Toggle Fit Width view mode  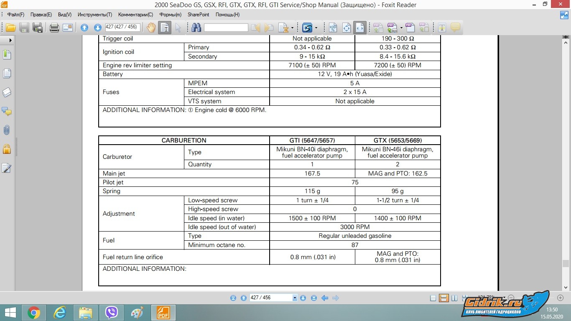[x=360, y=28]
